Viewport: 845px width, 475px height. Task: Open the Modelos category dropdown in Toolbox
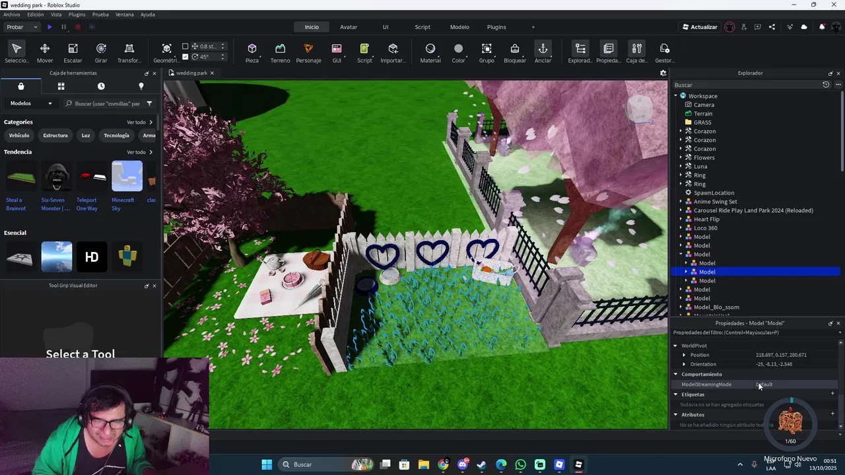(31, 104)
